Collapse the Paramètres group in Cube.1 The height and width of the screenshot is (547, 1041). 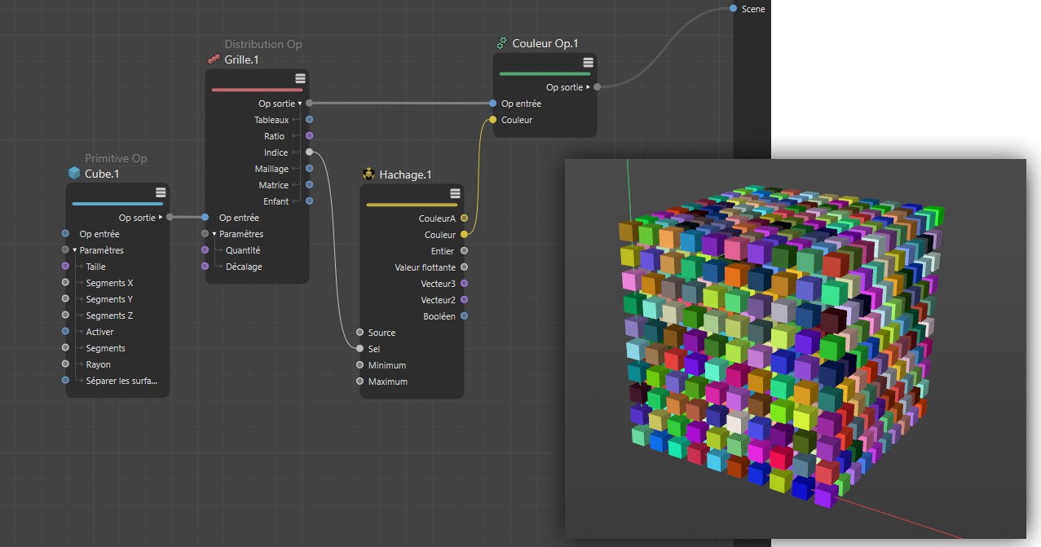(75, 250)
